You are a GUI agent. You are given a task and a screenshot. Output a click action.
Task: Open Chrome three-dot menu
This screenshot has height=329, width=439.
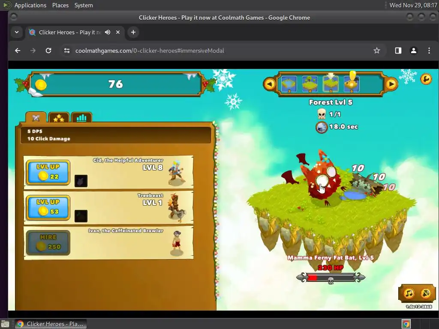[429, 51]
